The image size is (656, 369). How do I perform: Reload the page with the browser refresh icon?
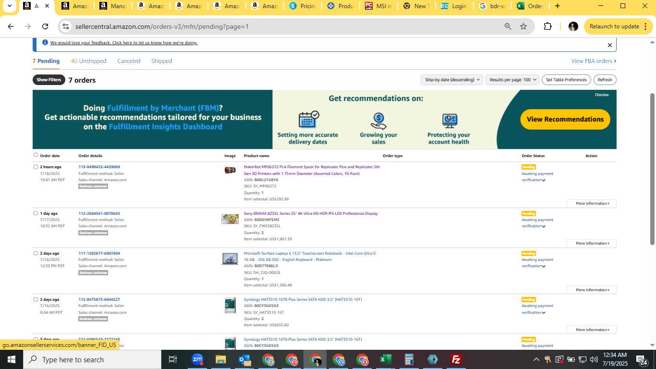coord(45,26)
